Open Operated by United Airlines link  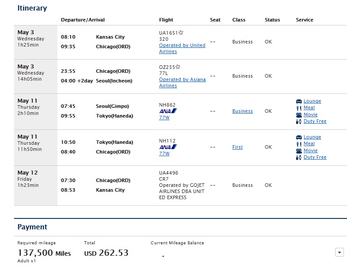(182, 48)
